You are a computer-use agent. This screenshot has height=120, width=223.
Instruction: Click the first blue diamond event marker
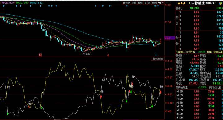coord(4,6)
